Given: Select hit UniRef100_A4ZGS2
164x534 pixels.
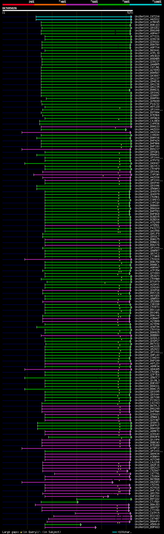Looking at the screenshot, I should 147,19.
